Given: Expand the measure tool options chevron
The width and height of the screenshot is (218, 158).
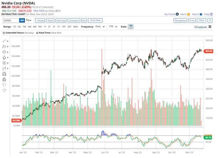Looking at the screenshot, I should click(8, 68).
